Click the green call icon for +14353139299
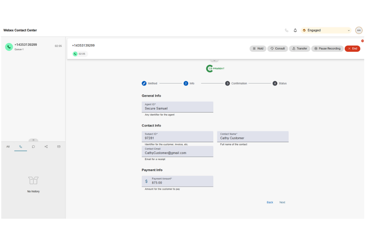Viewport: 365px width, 243px height. tap(9, 47)
